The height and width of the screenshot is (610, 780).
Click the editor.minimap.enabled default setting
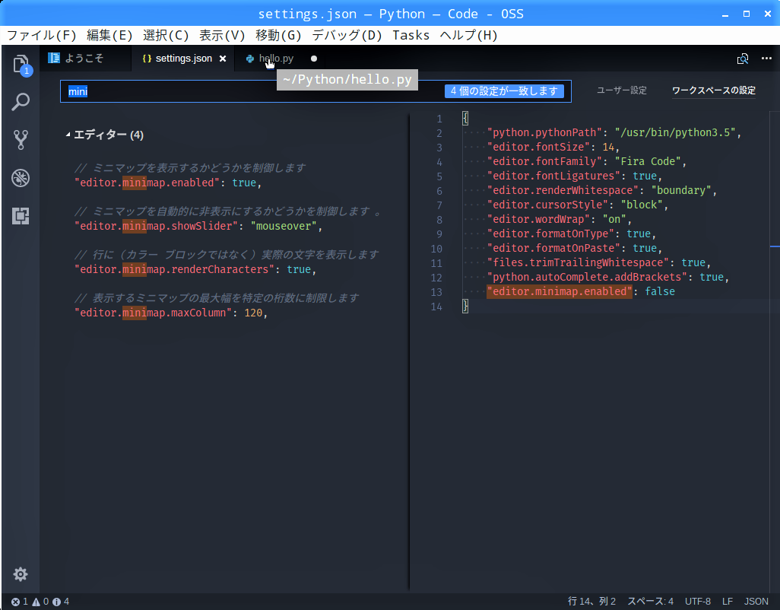coord(168,183)
